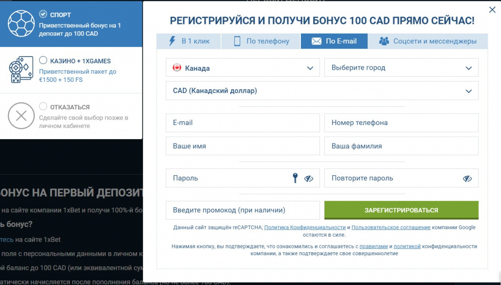Open the правилами link
The image size is (501, 285).
coord(373,246)
